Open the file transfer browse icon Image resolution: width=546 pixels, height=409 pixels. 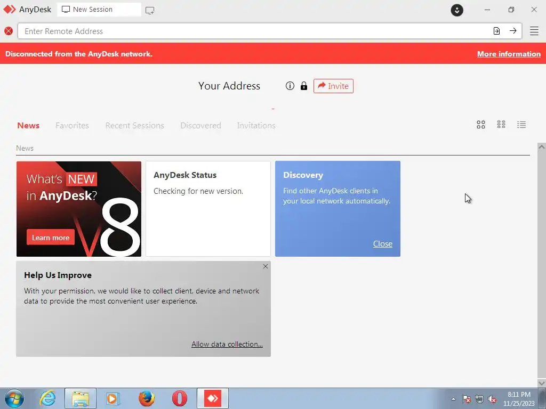(496, 31)
